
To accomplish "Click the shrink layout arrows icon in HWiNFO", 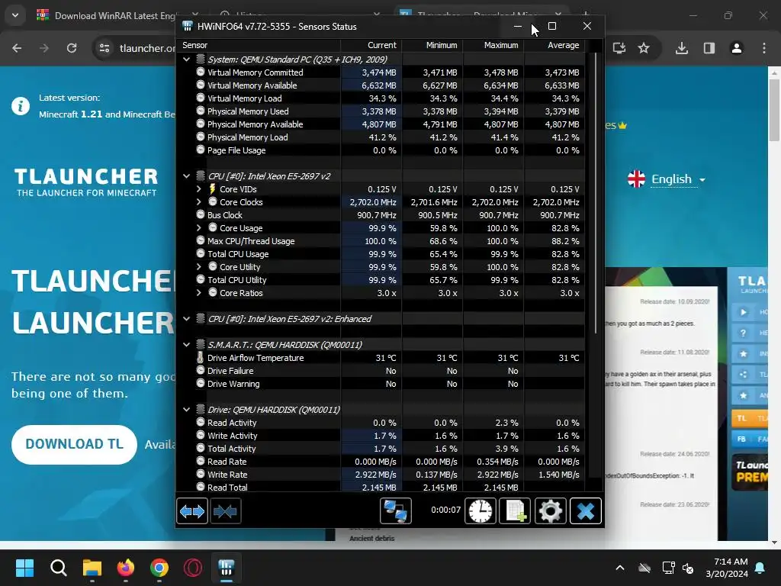I will pos(226,510).
